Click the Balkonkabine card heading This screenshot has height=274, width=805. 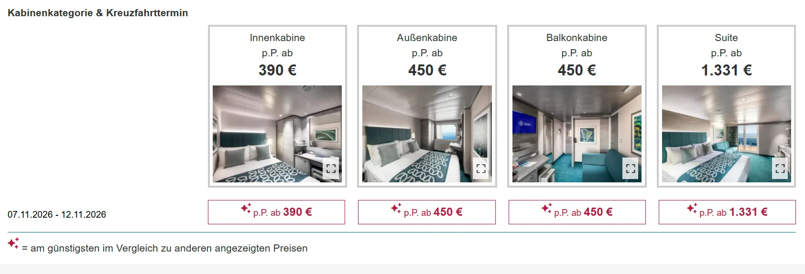point(577,38)
